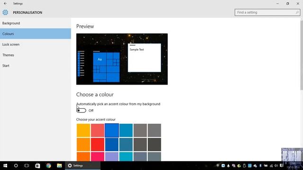The width and height of the screenshot is (303, 170).
Task: Open the Background settings page
Action: click(36, 23)
